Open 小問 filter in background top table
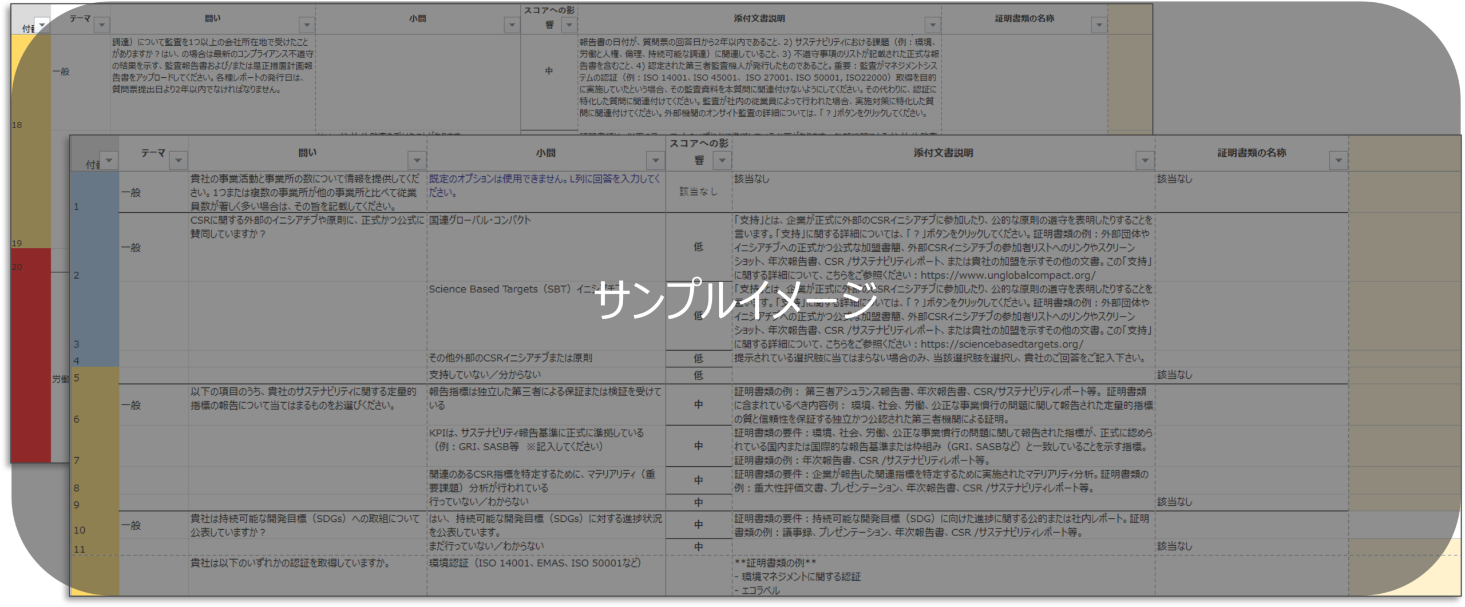This screenshot has height=607, width=1465. coord(512,25)
